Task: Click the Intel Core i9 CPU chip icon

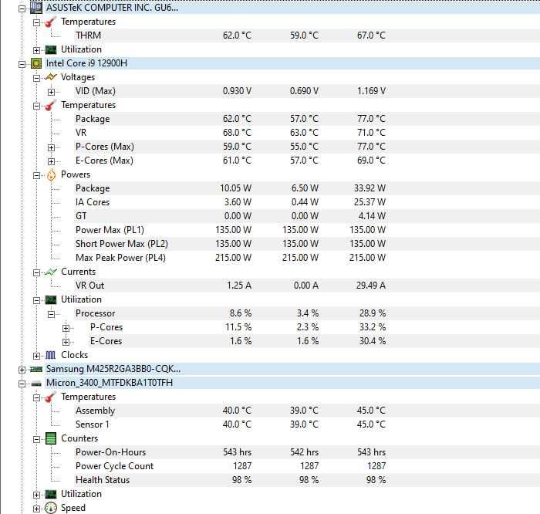Action: pyautogui.click(x=36, y=63)
